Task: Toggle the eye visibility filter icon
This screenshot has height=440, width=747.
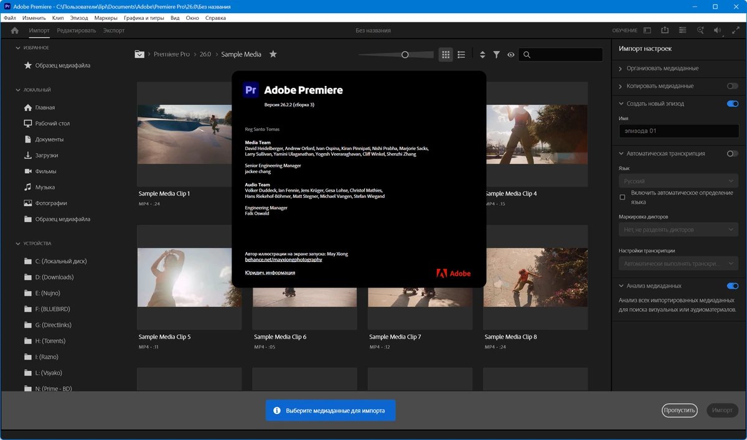Action: pyautogui.click(x=511, y=55)
